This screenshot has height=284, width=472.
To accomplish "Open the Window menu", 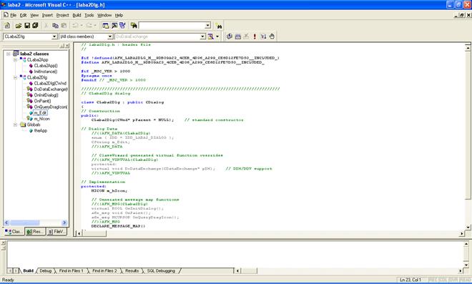I will 104,15.
